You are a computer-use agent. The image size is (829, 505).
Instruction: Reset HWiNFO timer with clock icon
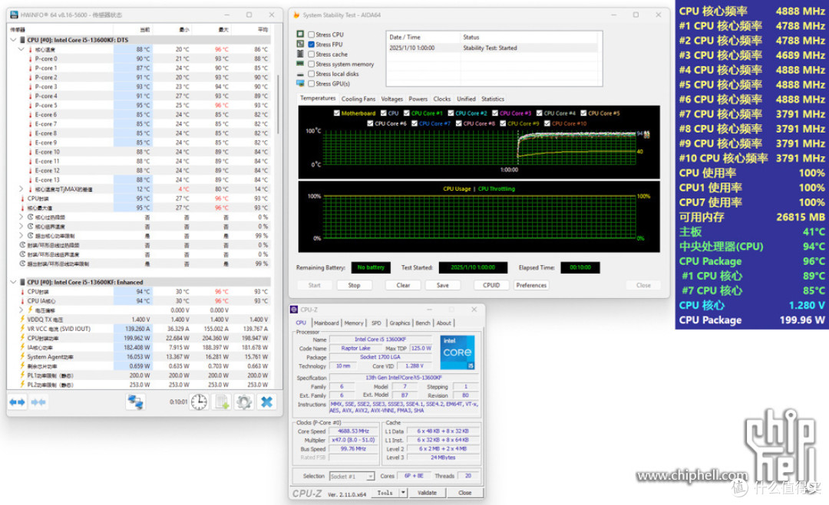[x=199, y=402]
